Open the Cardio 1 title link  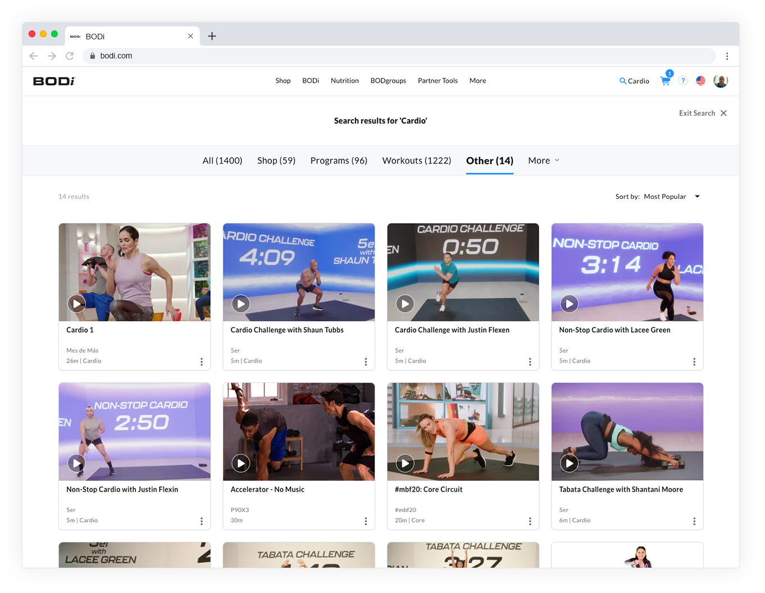coord(80,330)
